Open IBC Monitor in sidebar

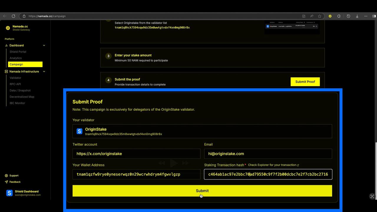(x=17, y=103)
